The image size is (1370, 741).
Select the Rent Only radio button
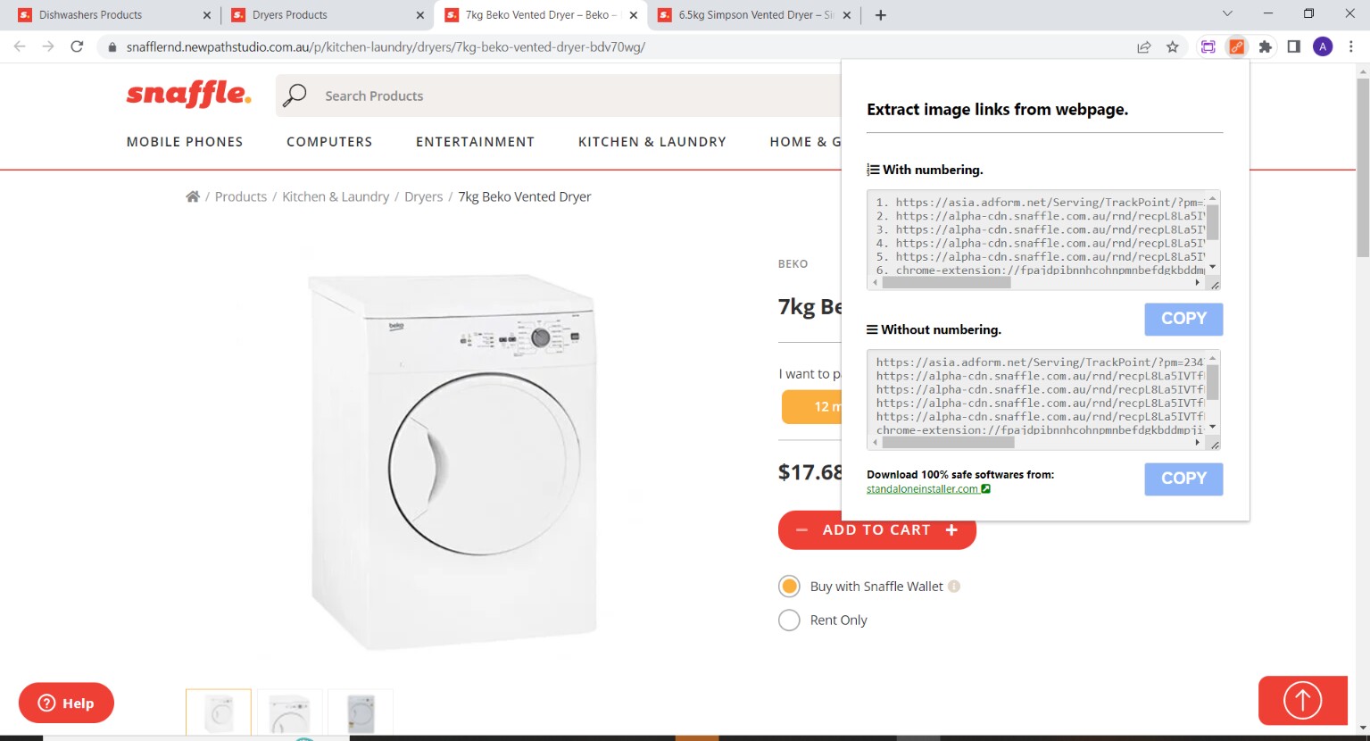(x=789, y=620)
